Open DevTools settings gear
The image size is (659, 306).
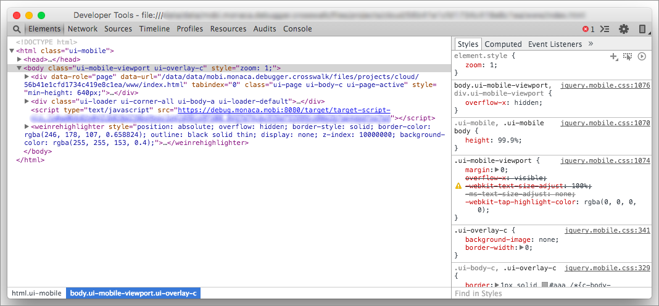(624, 29)
